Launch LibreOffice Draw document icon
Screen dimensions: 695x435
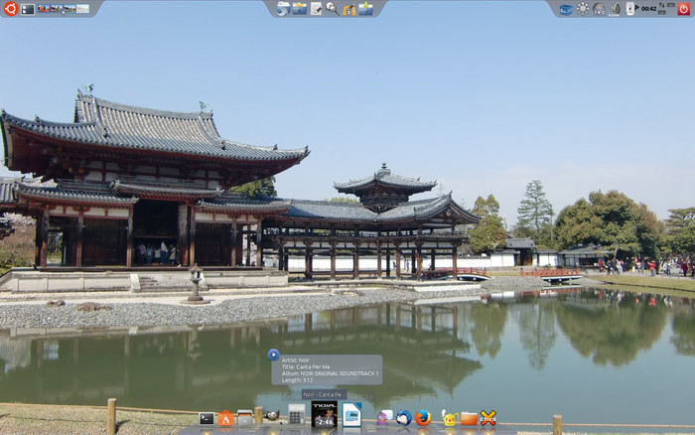[351, 414]
